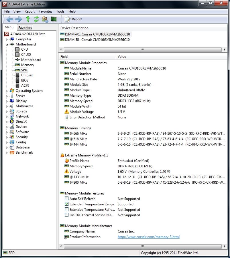
Task: Click the Forward arrow toolbar icon
Action: pos(18,19)
